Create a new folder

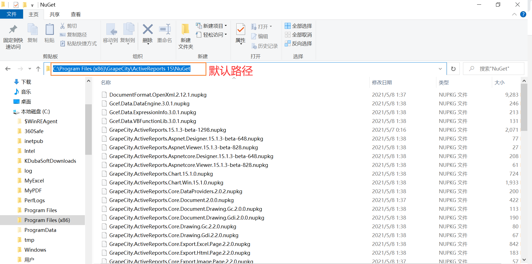point(186,36)
